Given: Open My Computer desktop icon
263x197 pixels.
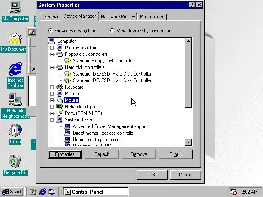Looking at the screenshot, I should point(15,7).
